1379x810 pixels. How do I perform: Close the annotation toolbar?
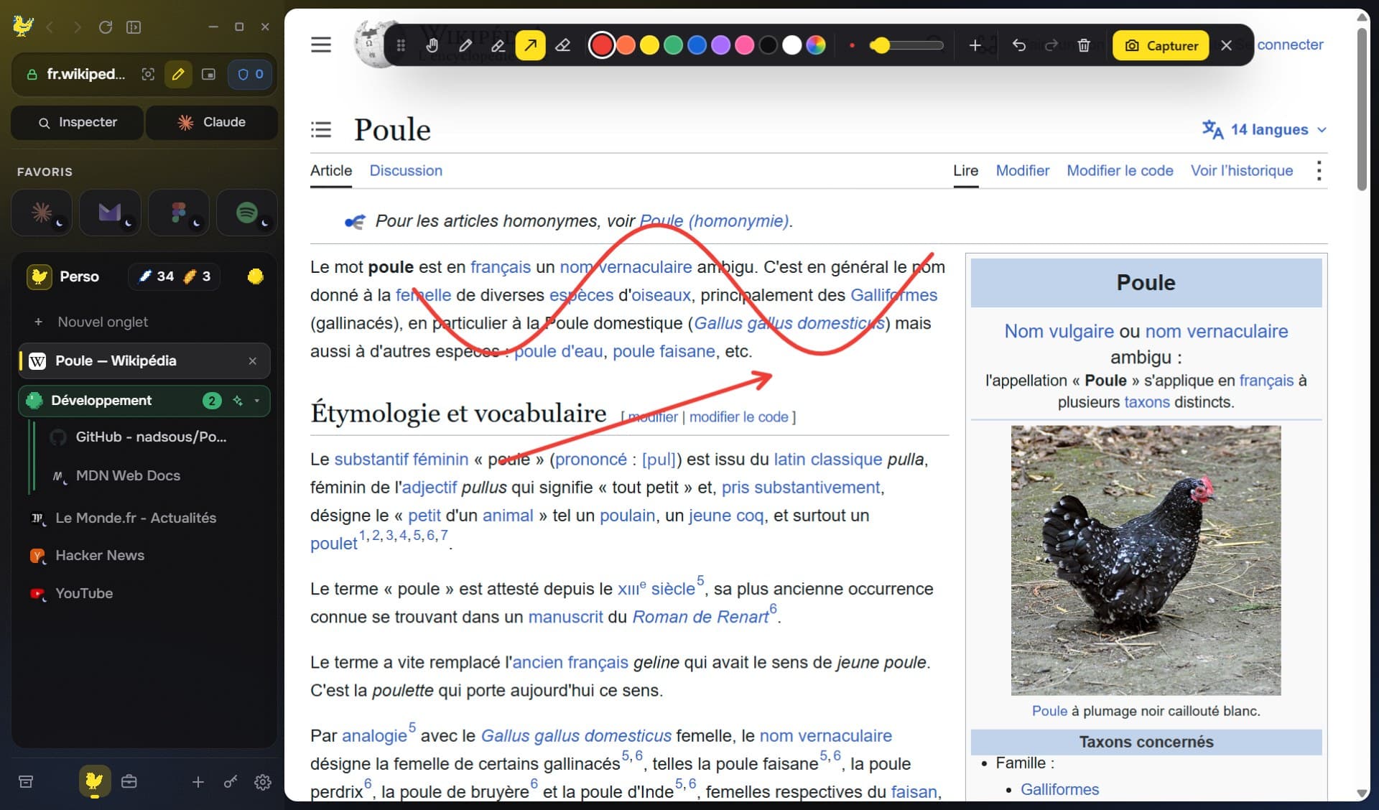(1226, 45)
